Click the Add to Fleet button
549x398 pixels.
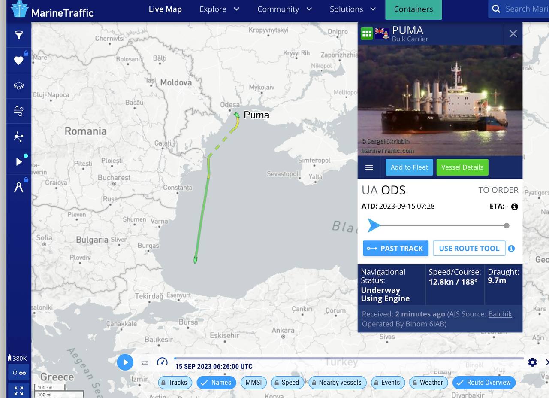click(x=409, y=167)
